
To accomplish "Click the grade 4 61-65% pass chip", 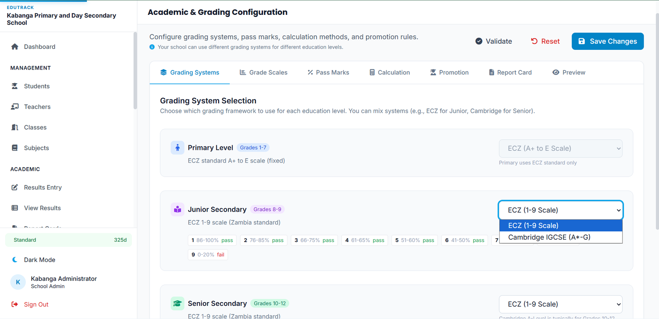I will tap(365, 240).
